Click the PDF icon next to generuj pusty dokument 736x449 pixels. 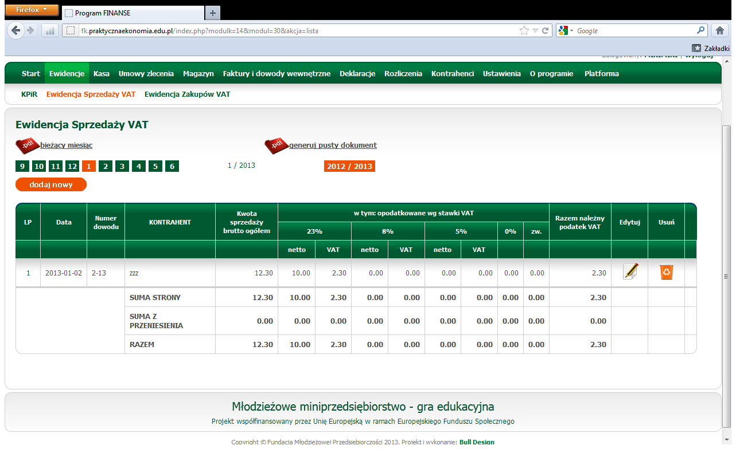pyautogui.click(x=276, y=146)
